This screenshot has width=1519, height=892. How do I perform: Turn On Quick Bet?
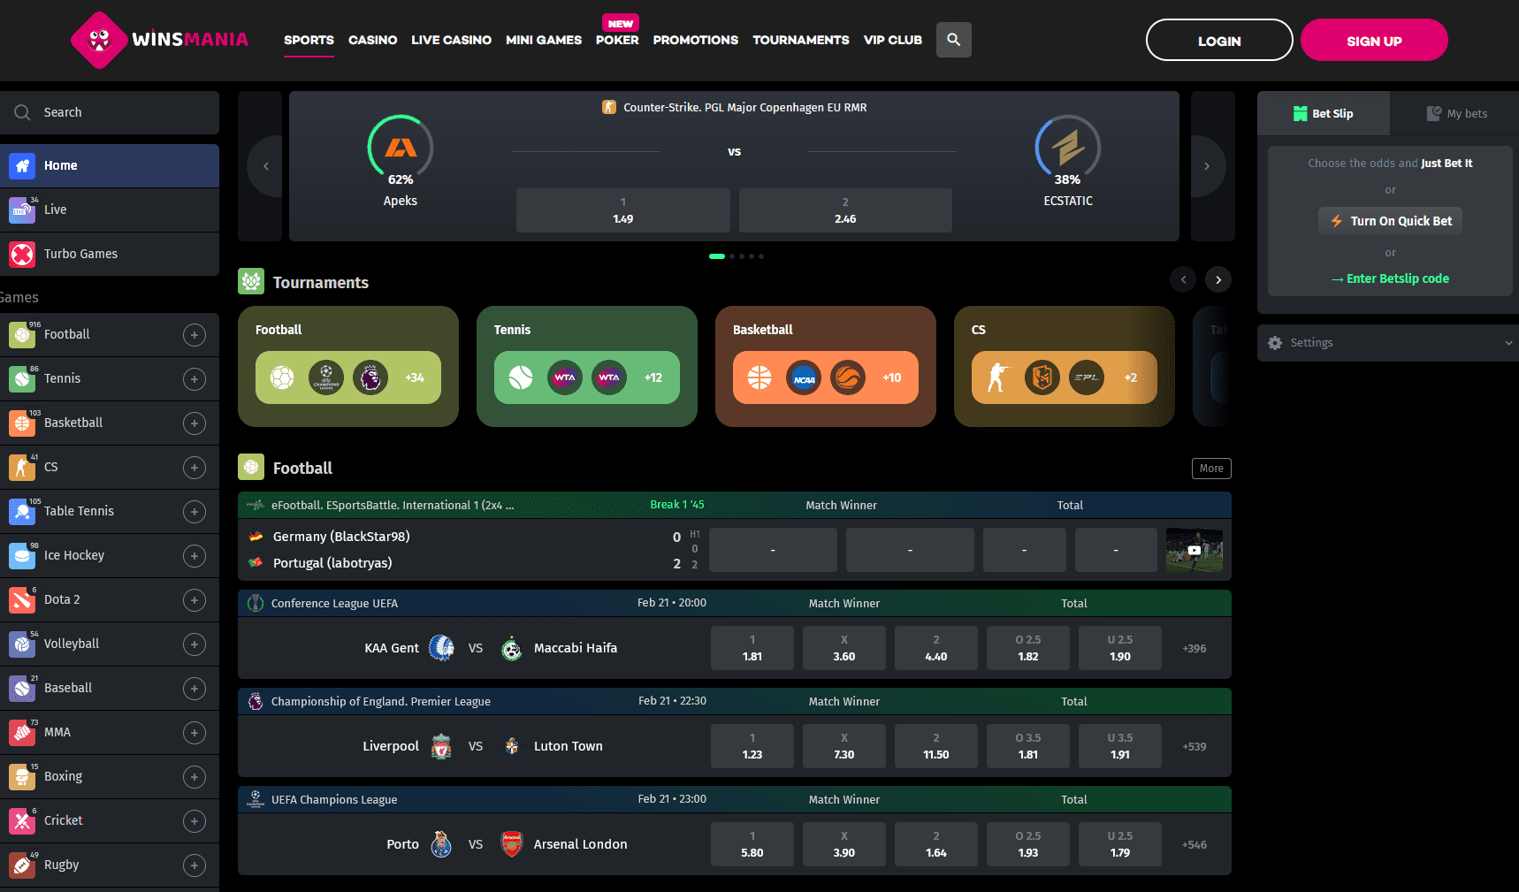[x=1390, y=221]
